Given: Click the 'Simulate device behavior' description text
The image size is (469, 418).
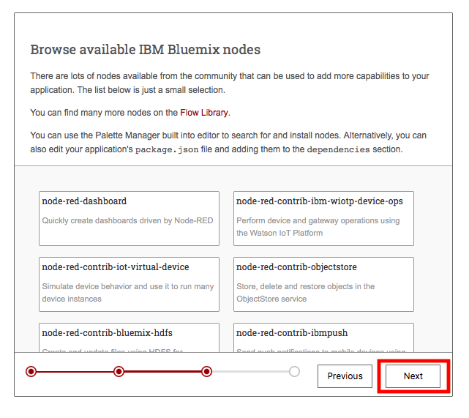Looking at the screenshot, I should [x=128, y=293].
